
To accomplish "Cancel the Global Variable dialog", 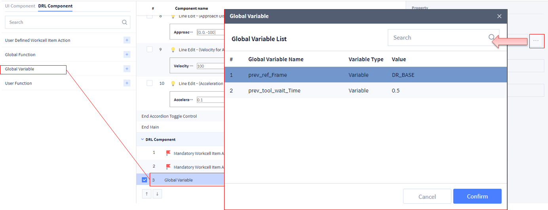I will click(x=427, y=196).
